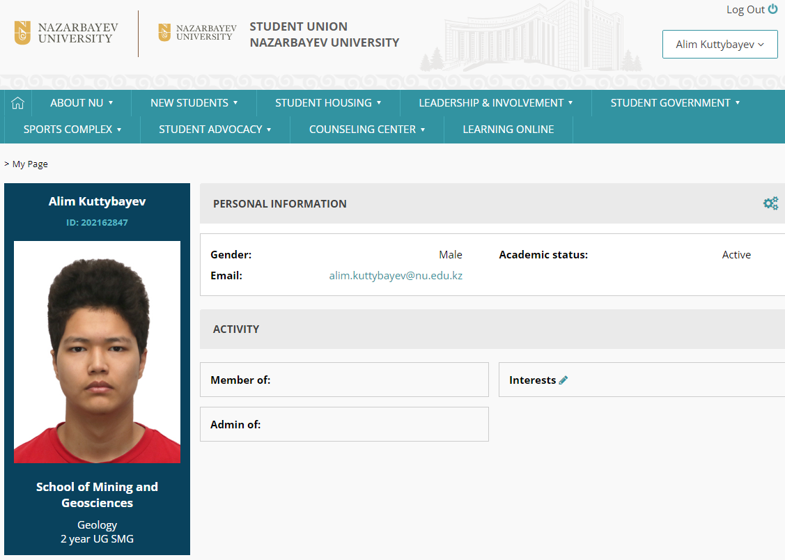Click the Nazarbayev University main logo
Image resolution: width=785 pixels, height=560 pixels.
[67, 33]
